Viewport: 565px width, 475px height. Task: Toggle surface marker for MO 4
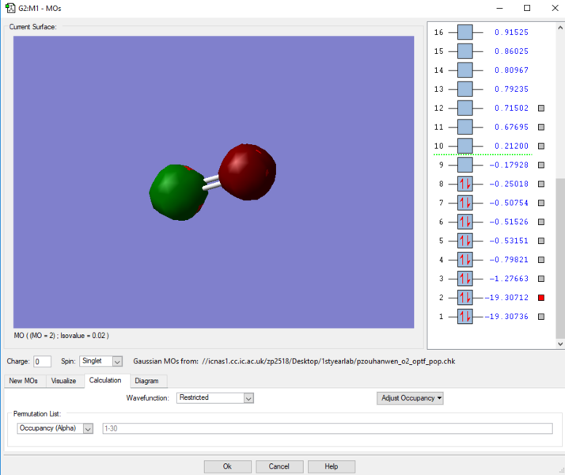(541, 260)
